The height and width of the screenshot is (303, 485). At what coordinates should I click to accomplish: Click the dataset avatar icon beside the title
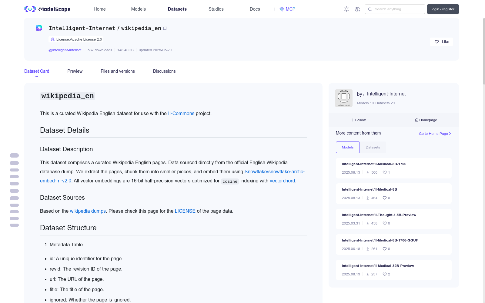click(39, 28)
